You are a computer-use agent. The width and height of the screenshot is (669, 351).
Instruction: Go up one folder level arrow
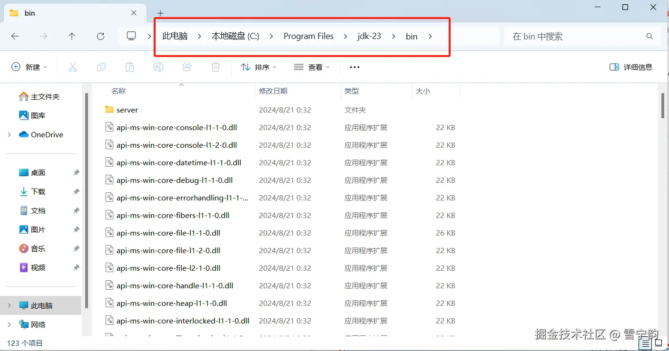point(72,36)
